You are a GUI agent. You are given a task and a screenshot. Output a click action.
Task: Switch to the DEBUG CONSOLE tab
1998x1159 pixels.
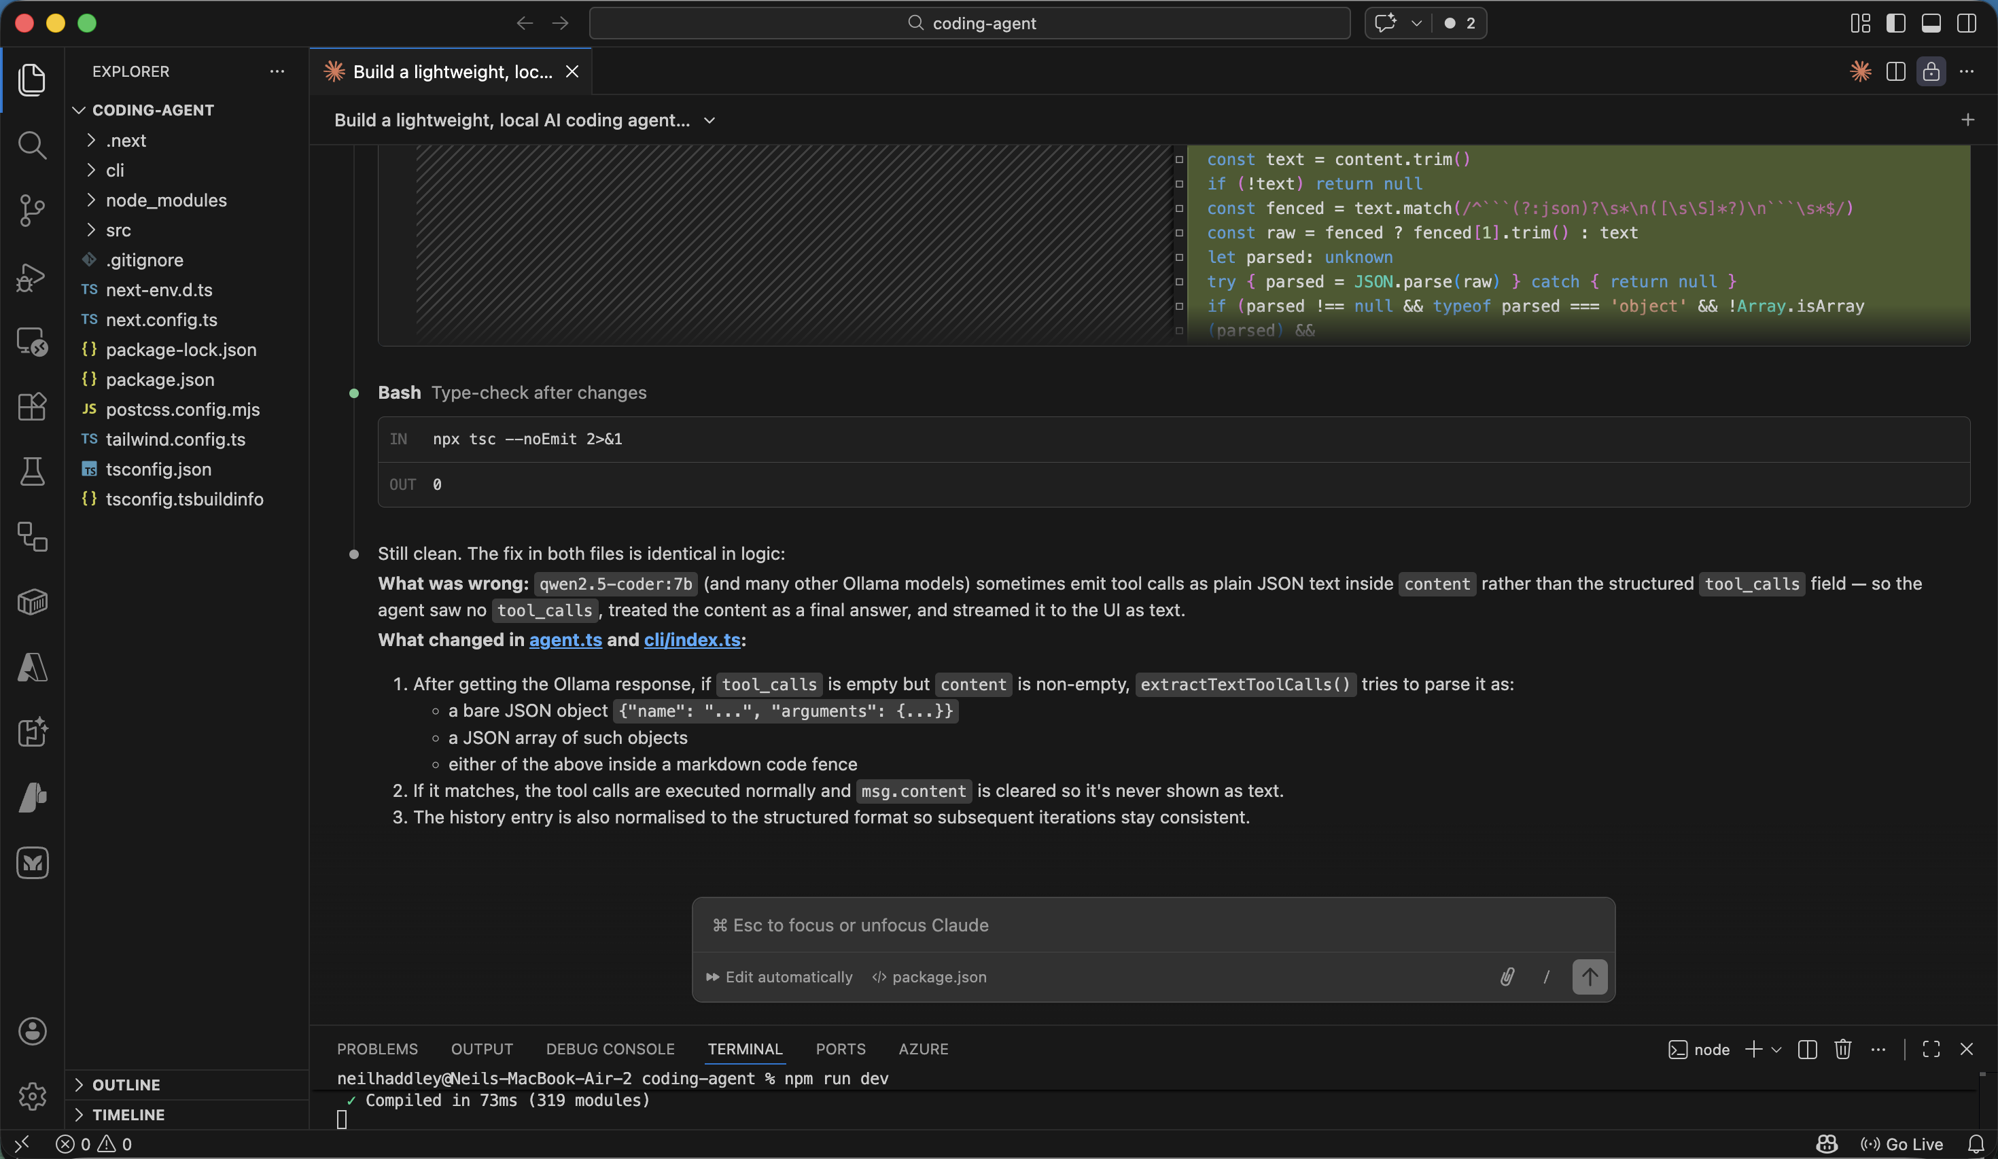click(610, 1048)
